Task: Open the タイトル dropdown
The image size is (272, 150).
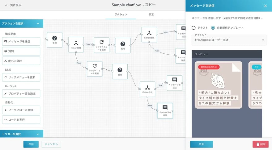Action: coord(229,40)
